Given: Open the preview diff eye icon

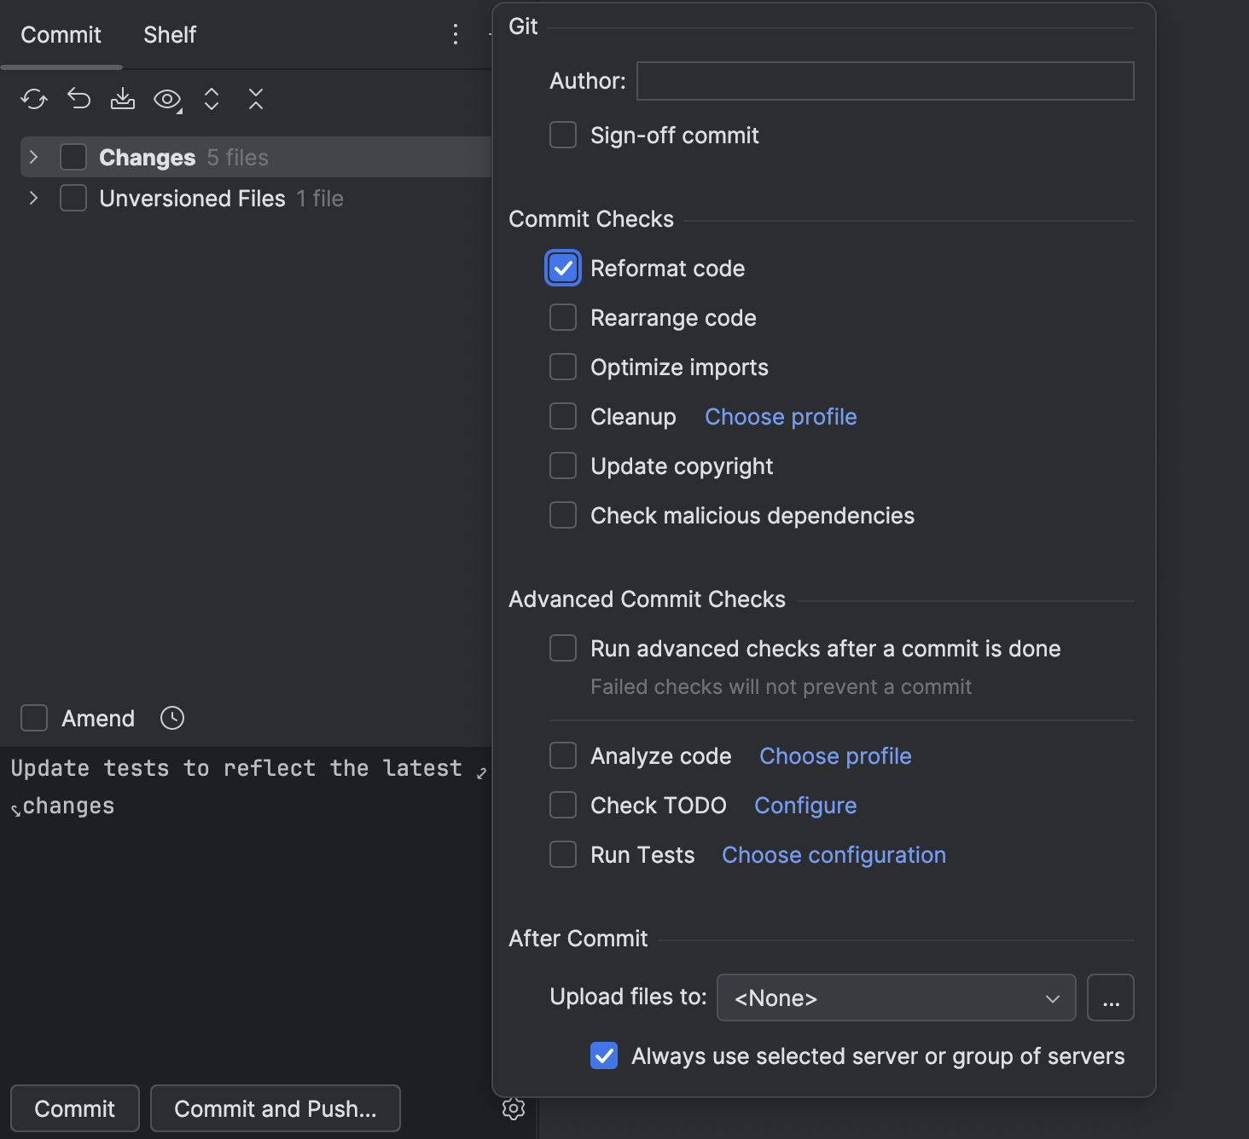Looking at the screenshot, I should click(x=166, y=99).
